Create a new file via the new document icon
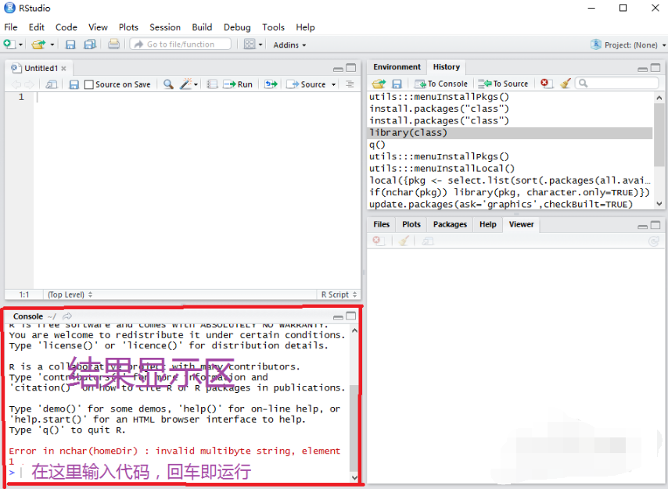Screen dimensions: 668x489 (11, 45)
